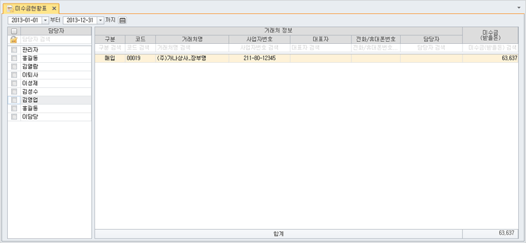
Task: Sort by the 코드 column header
Action: pos(140,39)
